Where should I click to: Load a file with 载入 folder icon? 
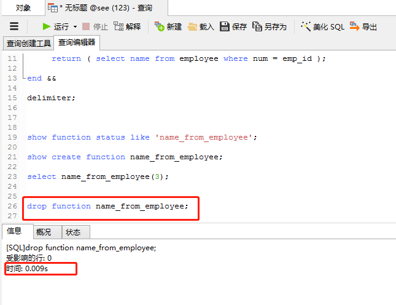[x=192, y=26]
